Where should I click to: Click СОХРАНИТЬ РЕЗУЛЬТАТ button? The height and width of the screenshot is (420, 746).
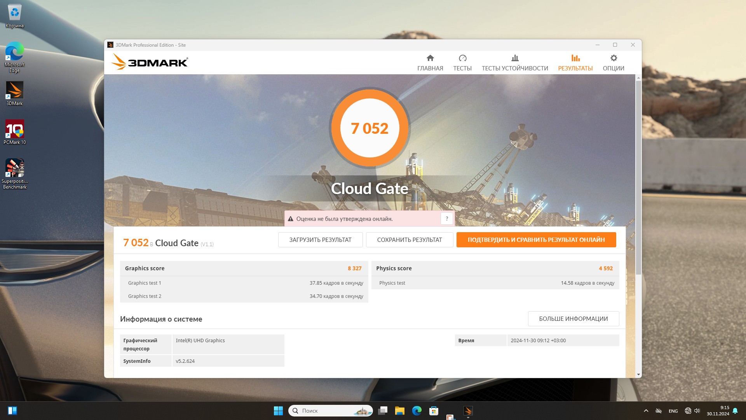[x=409, y=240]
